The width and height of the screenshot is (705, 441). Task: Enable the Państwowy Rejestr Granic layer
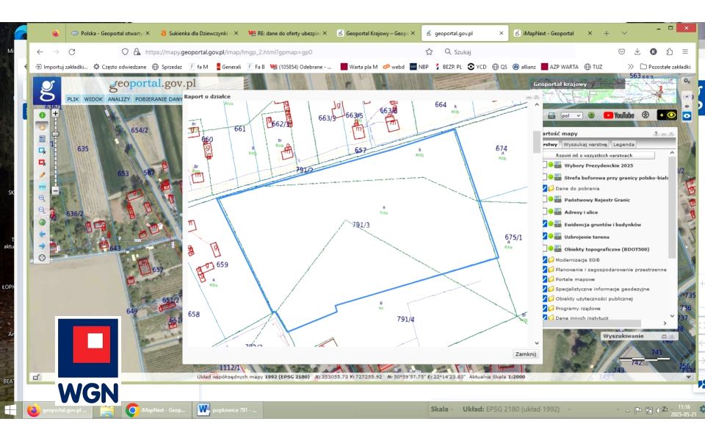point(544,199)
